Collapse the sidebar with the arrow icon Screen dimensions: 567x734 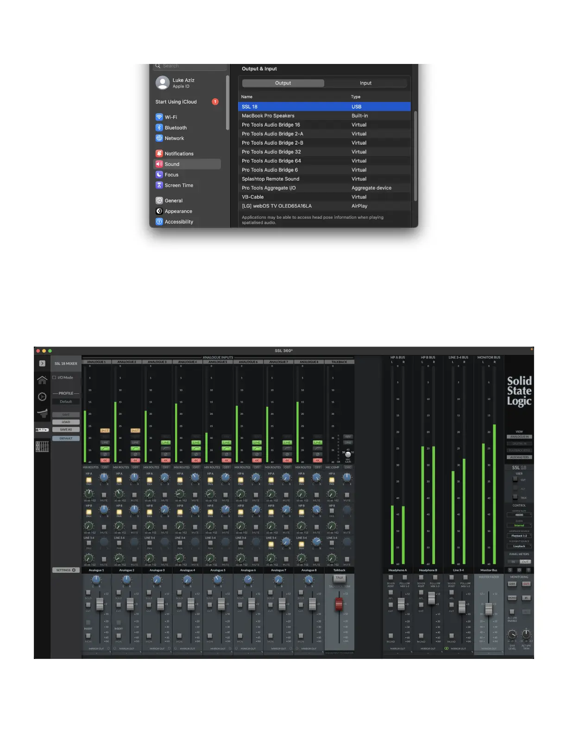(42, 364)
